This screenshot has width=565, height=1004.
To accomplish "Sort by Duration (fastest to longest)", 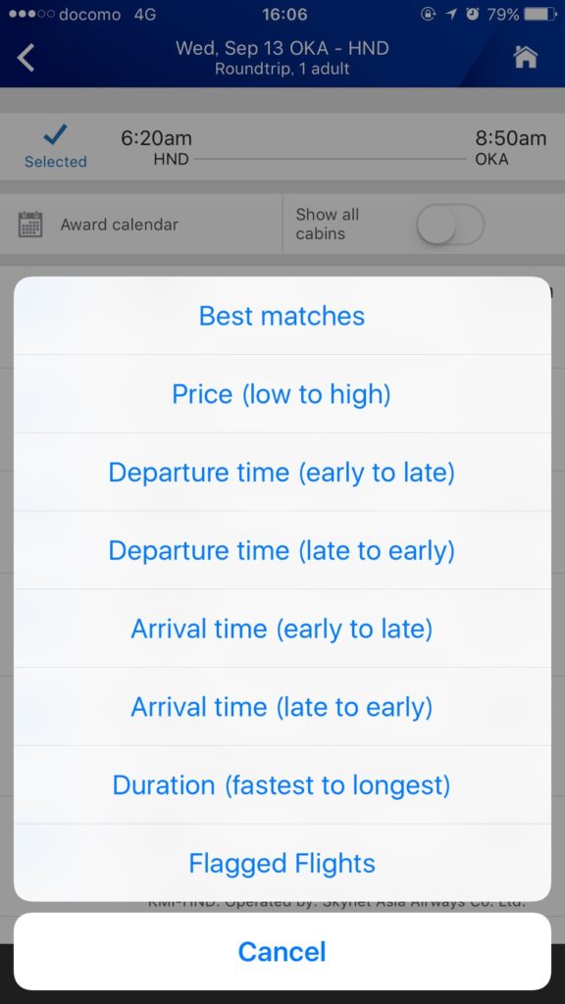I will (x=282, y=785).
